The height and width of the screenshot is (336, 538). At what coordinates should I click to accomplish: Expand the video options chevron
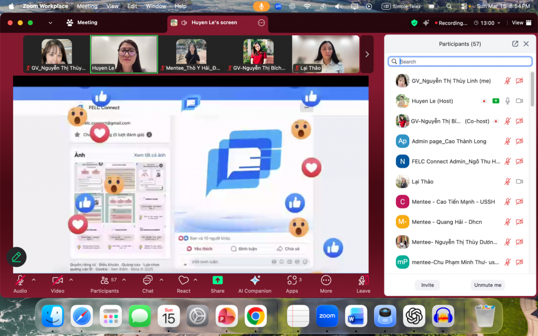click(71, 280)
